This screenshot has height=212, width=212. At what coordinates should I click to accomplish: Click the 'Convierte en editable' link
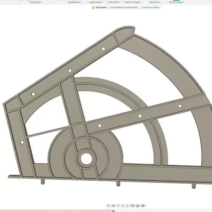[151, 8]
